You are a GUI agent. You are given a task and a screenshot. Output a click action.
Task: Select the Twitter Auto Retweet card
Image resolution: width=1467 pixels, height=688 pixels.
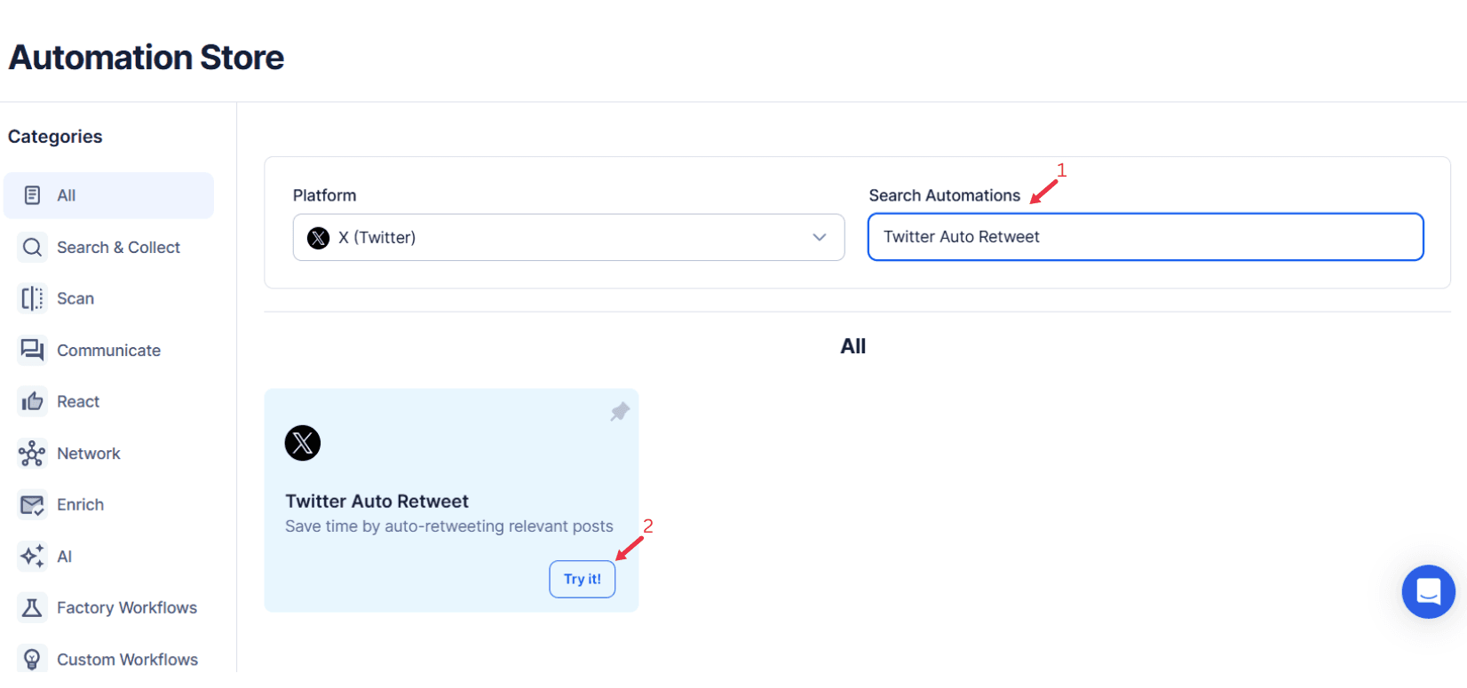pos(451,499)
